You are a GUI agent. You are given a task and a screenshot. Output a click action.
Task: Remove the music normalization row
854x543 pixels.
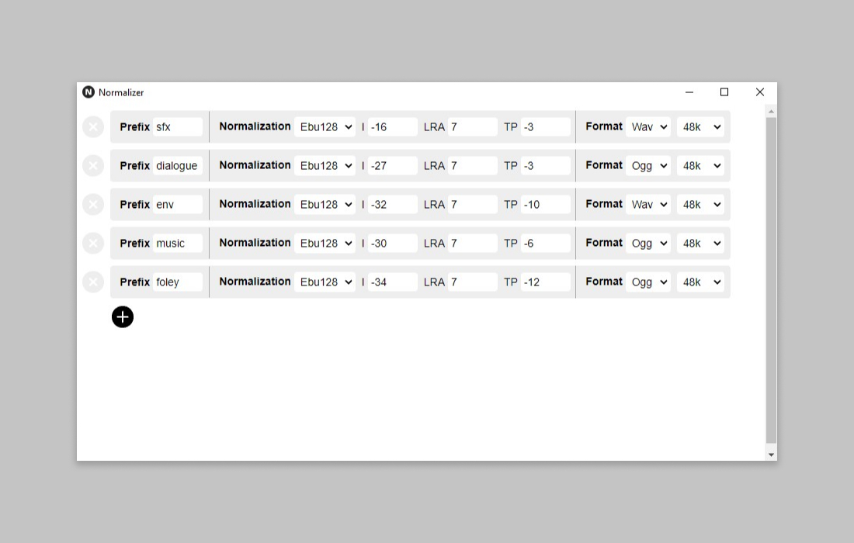tap(92, 243)
